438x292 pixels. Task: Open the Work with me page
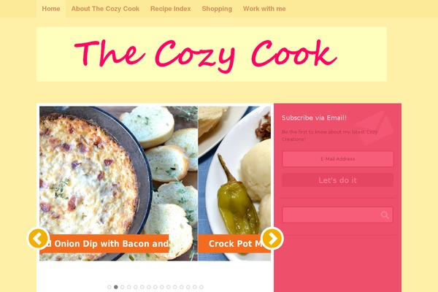[264, 9]
